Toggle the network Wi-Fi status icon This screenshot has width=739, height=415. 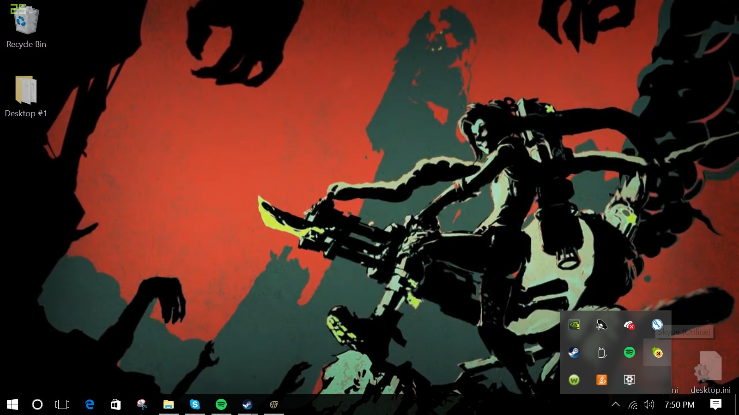click(x=632, y=404)
